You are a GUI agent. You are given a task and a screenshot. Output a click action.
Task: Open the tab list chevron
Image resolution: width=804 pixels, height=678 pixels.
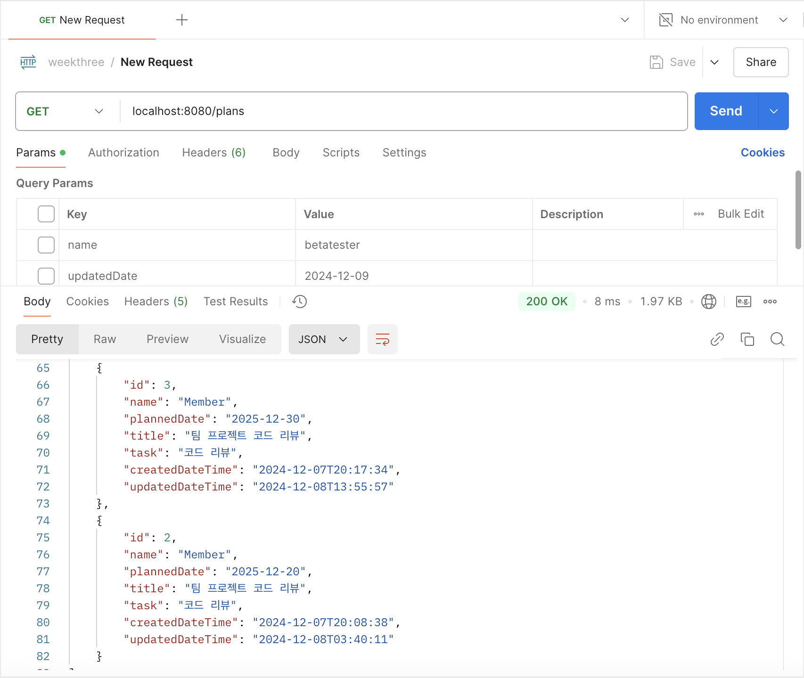coord(625,20)
